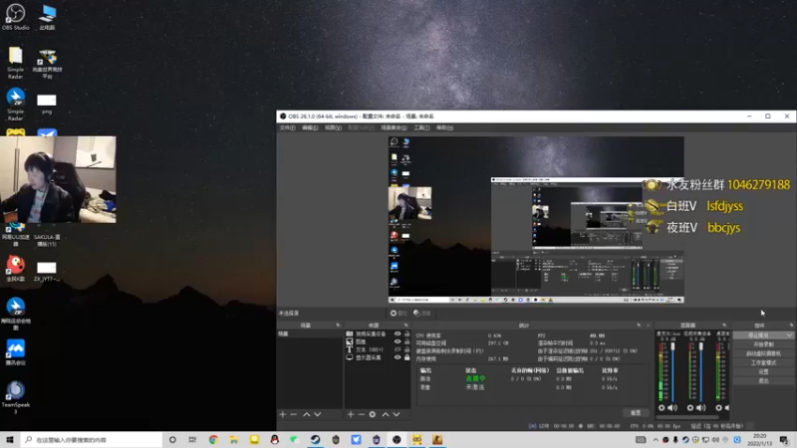Click the 开始录制 start recording button
Viewport: 797px width, 448px height.
point(763,344)
